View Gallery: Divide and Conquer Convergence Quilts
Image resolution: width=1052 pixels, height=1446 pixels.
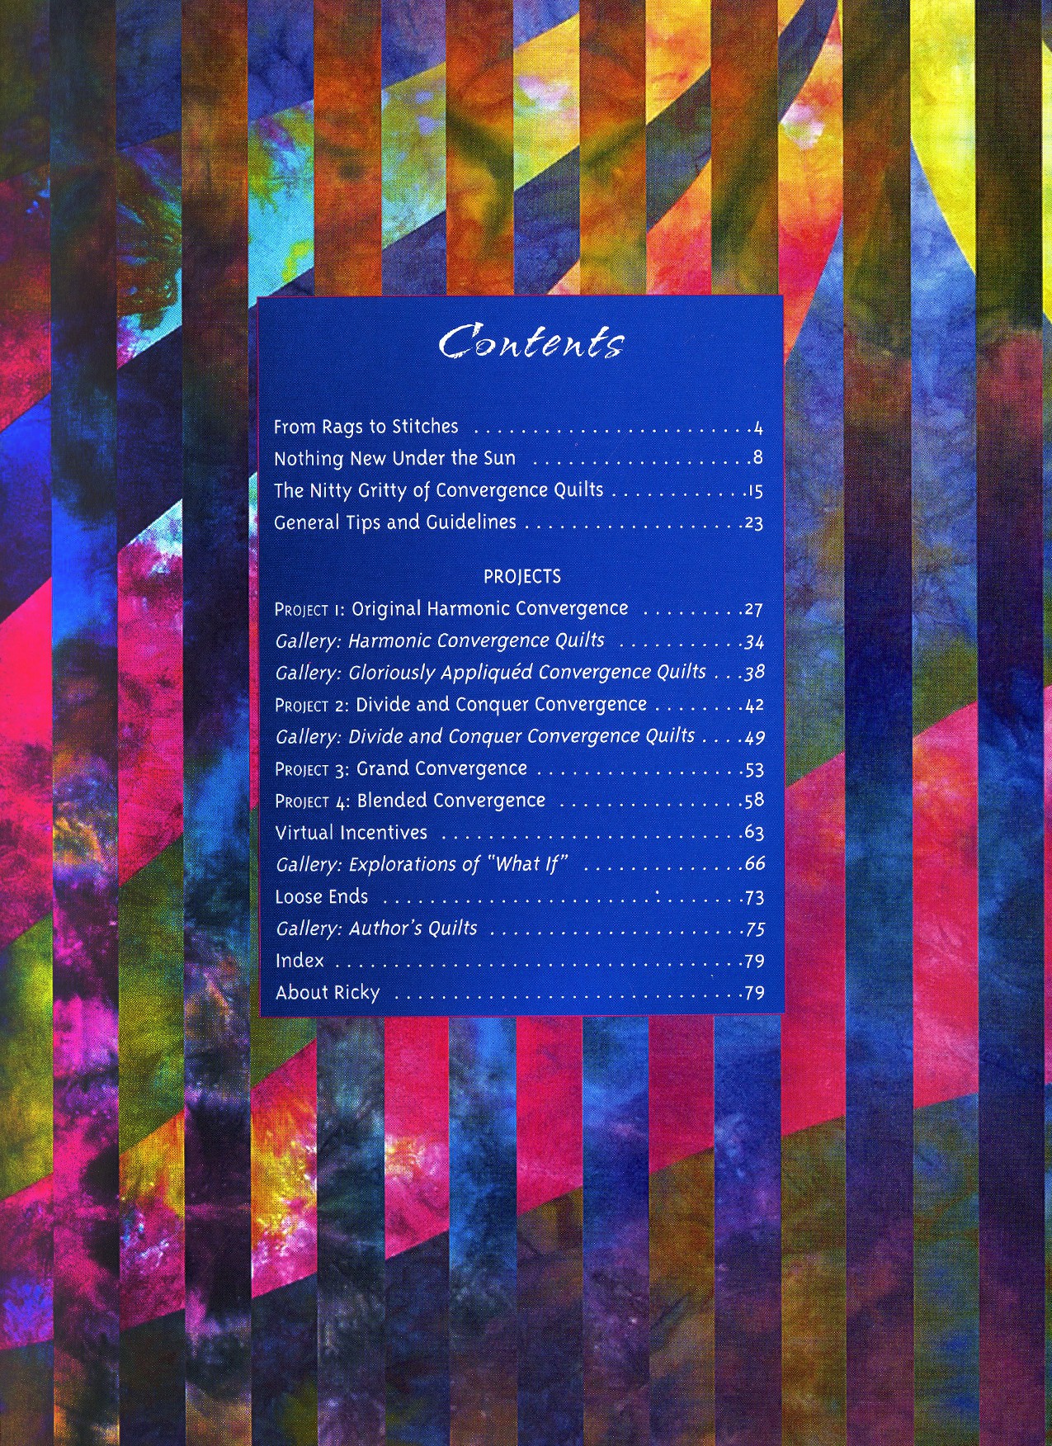pos(484,736)
